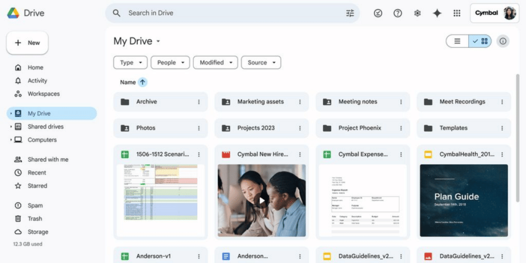Open the Settings gear icon
This screenshot has height=263, width=526.
[417, 13]
